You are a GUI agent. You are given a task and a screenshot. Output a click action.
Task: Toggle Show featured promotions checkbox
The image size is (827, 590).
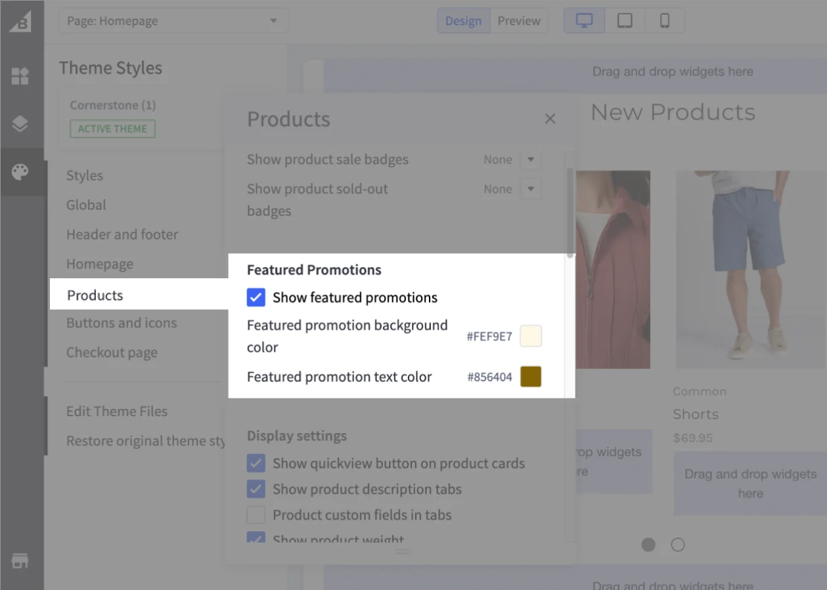[256, 297]
